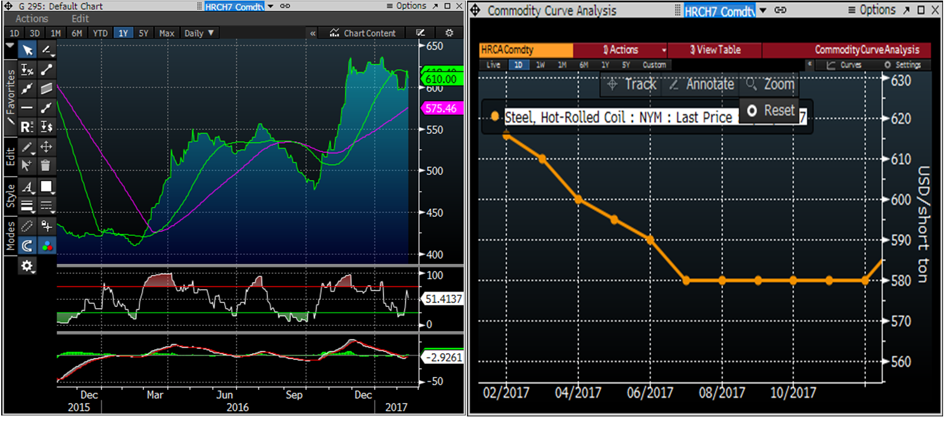This screenshot has width=946, height=422.
Task: Open security dropdown arrow in left chart header
Action: [x=271, y=6]
